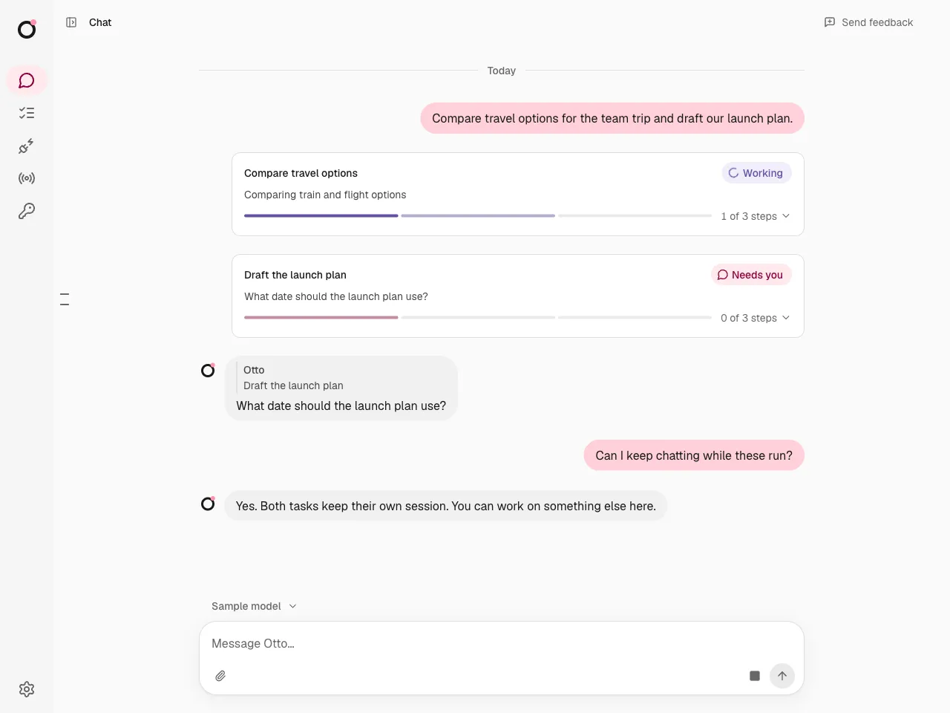Viewport: 950px width, 713px height.
Task: Click the Working status badge
Action: tap(756, 173)
